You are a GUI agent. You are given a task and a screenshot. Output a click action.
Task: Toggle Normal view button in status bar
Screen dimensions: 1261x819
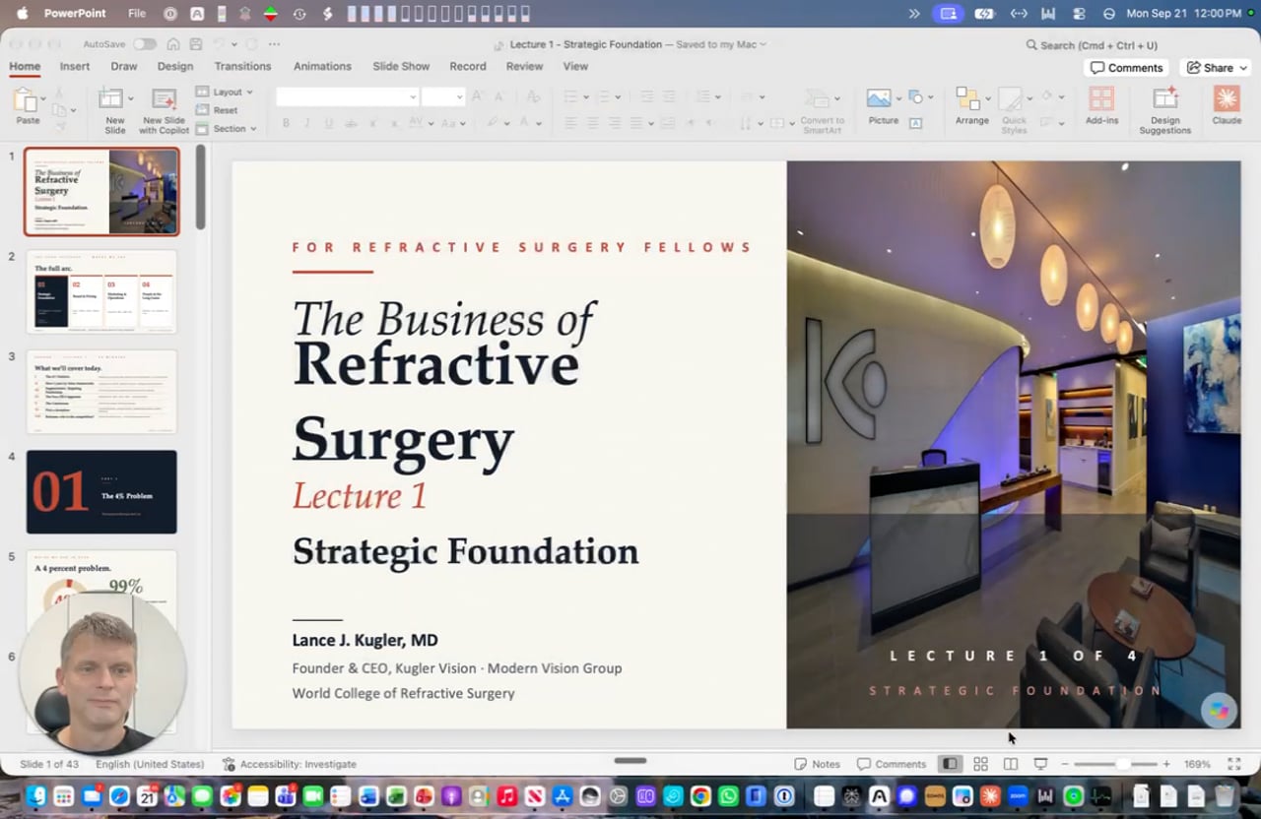tap(950, 764)
